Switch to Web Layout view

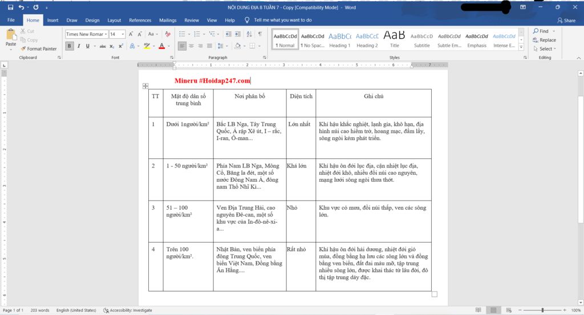coord(508,310)
